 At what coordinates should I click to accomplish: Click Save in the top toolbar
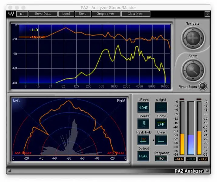(x=83, y=14)
